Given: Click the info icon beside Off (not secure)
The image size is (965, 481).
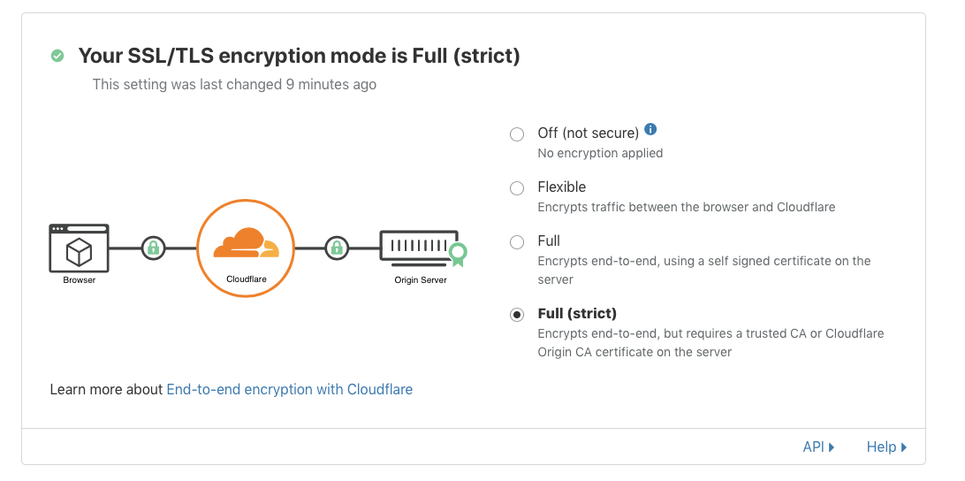Looking at the screenshot, I should (x=650, y=130).
